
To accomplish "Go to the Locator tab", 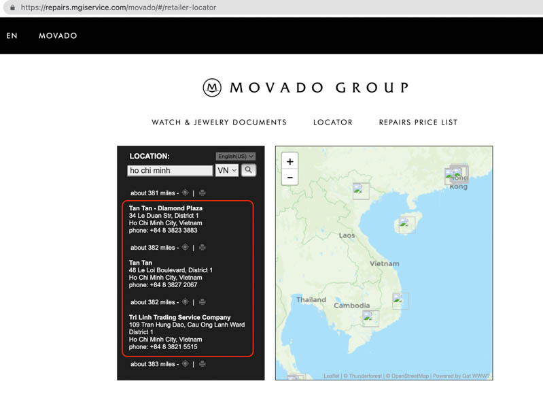I will point(332,122).
